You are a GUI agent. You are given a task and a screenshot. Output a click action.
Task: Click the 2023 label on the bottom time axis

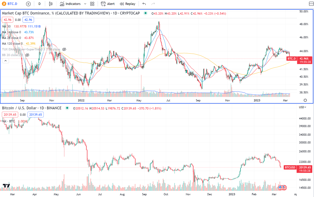click(x=232, y=194)
